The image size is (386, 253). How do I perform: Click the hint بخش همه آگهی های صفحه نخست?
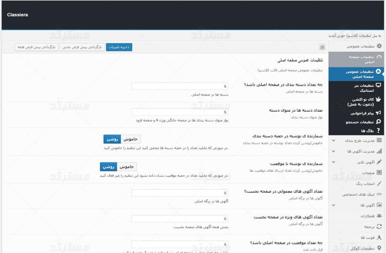201,227
